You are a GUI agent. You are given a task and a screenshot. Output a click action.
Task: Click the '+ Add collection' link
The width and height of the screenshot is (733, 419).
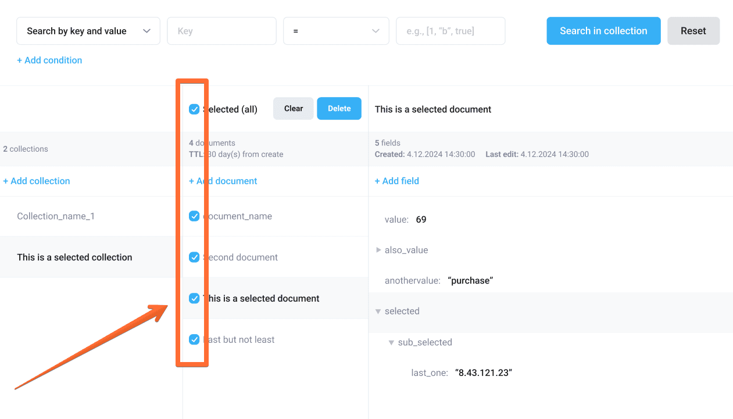[x=37, y=181]
